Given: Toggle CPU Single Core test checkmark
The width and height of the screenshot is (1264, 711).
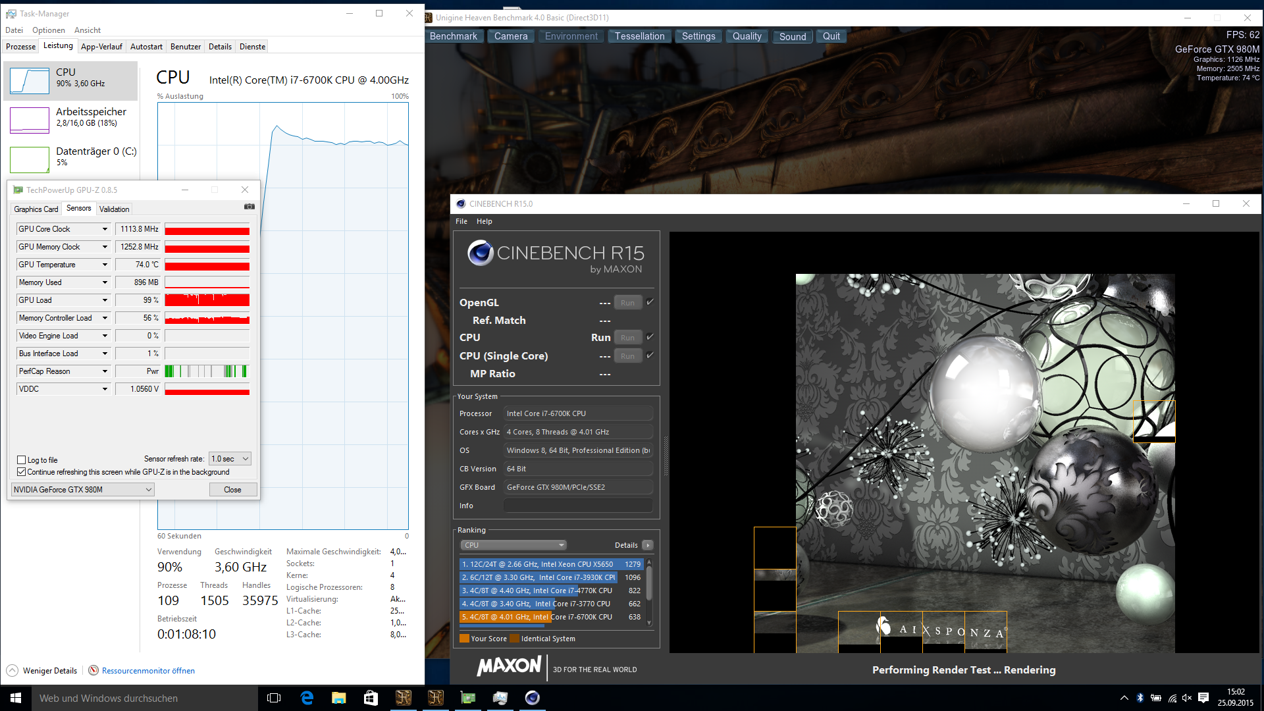Looking at the screenshot, I should point(650,355).
